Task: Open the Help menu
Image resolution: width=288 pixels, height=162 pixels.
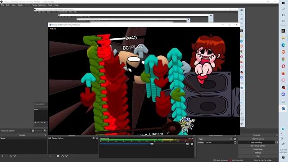Action: click(x=56, y=5)
